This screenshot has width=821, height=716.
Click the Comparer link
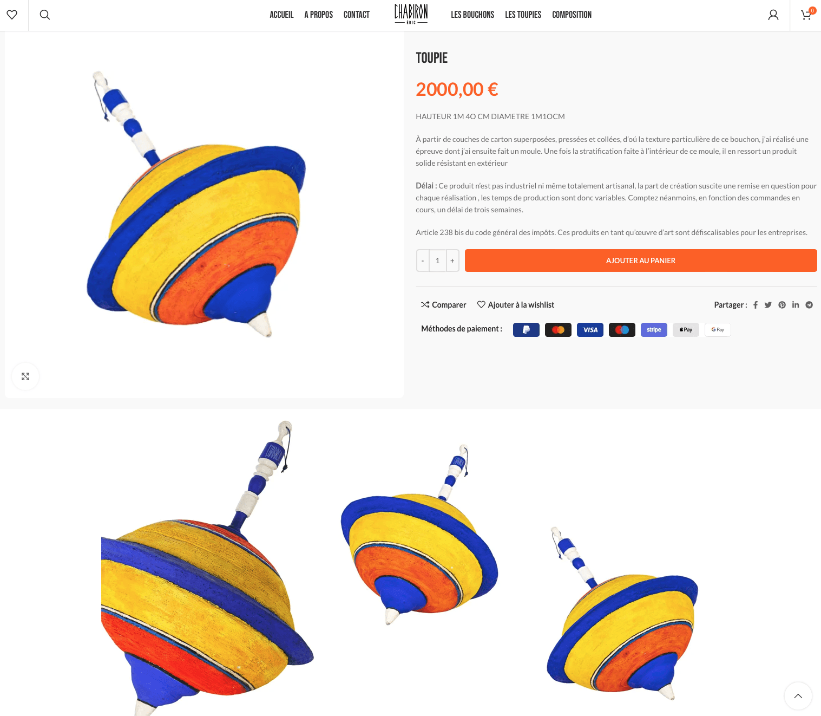(444, 305)
